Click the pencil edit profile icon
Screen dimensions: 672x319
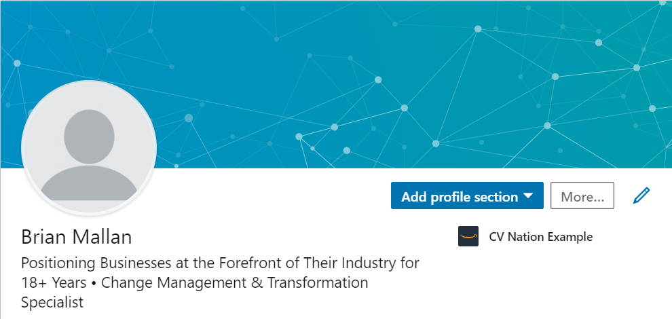click(641, 196)
